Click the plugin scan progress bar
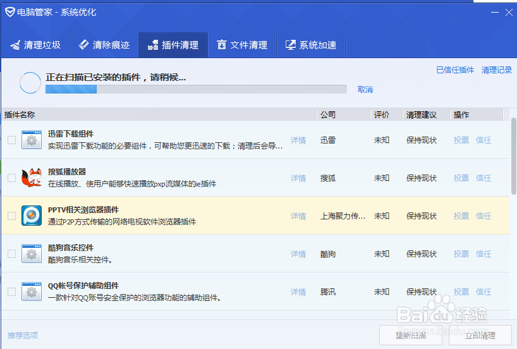 (x=196, y=89)
